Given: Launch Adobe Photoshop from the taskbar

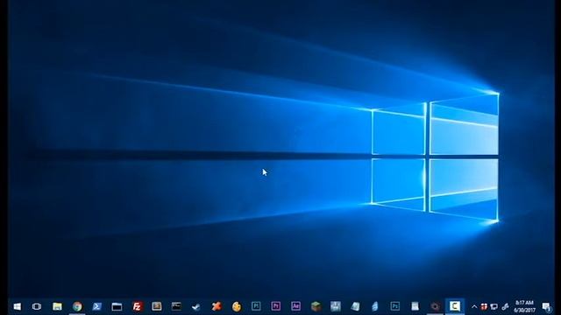Looking at the screenshot, I should click(x=395, y=306).
